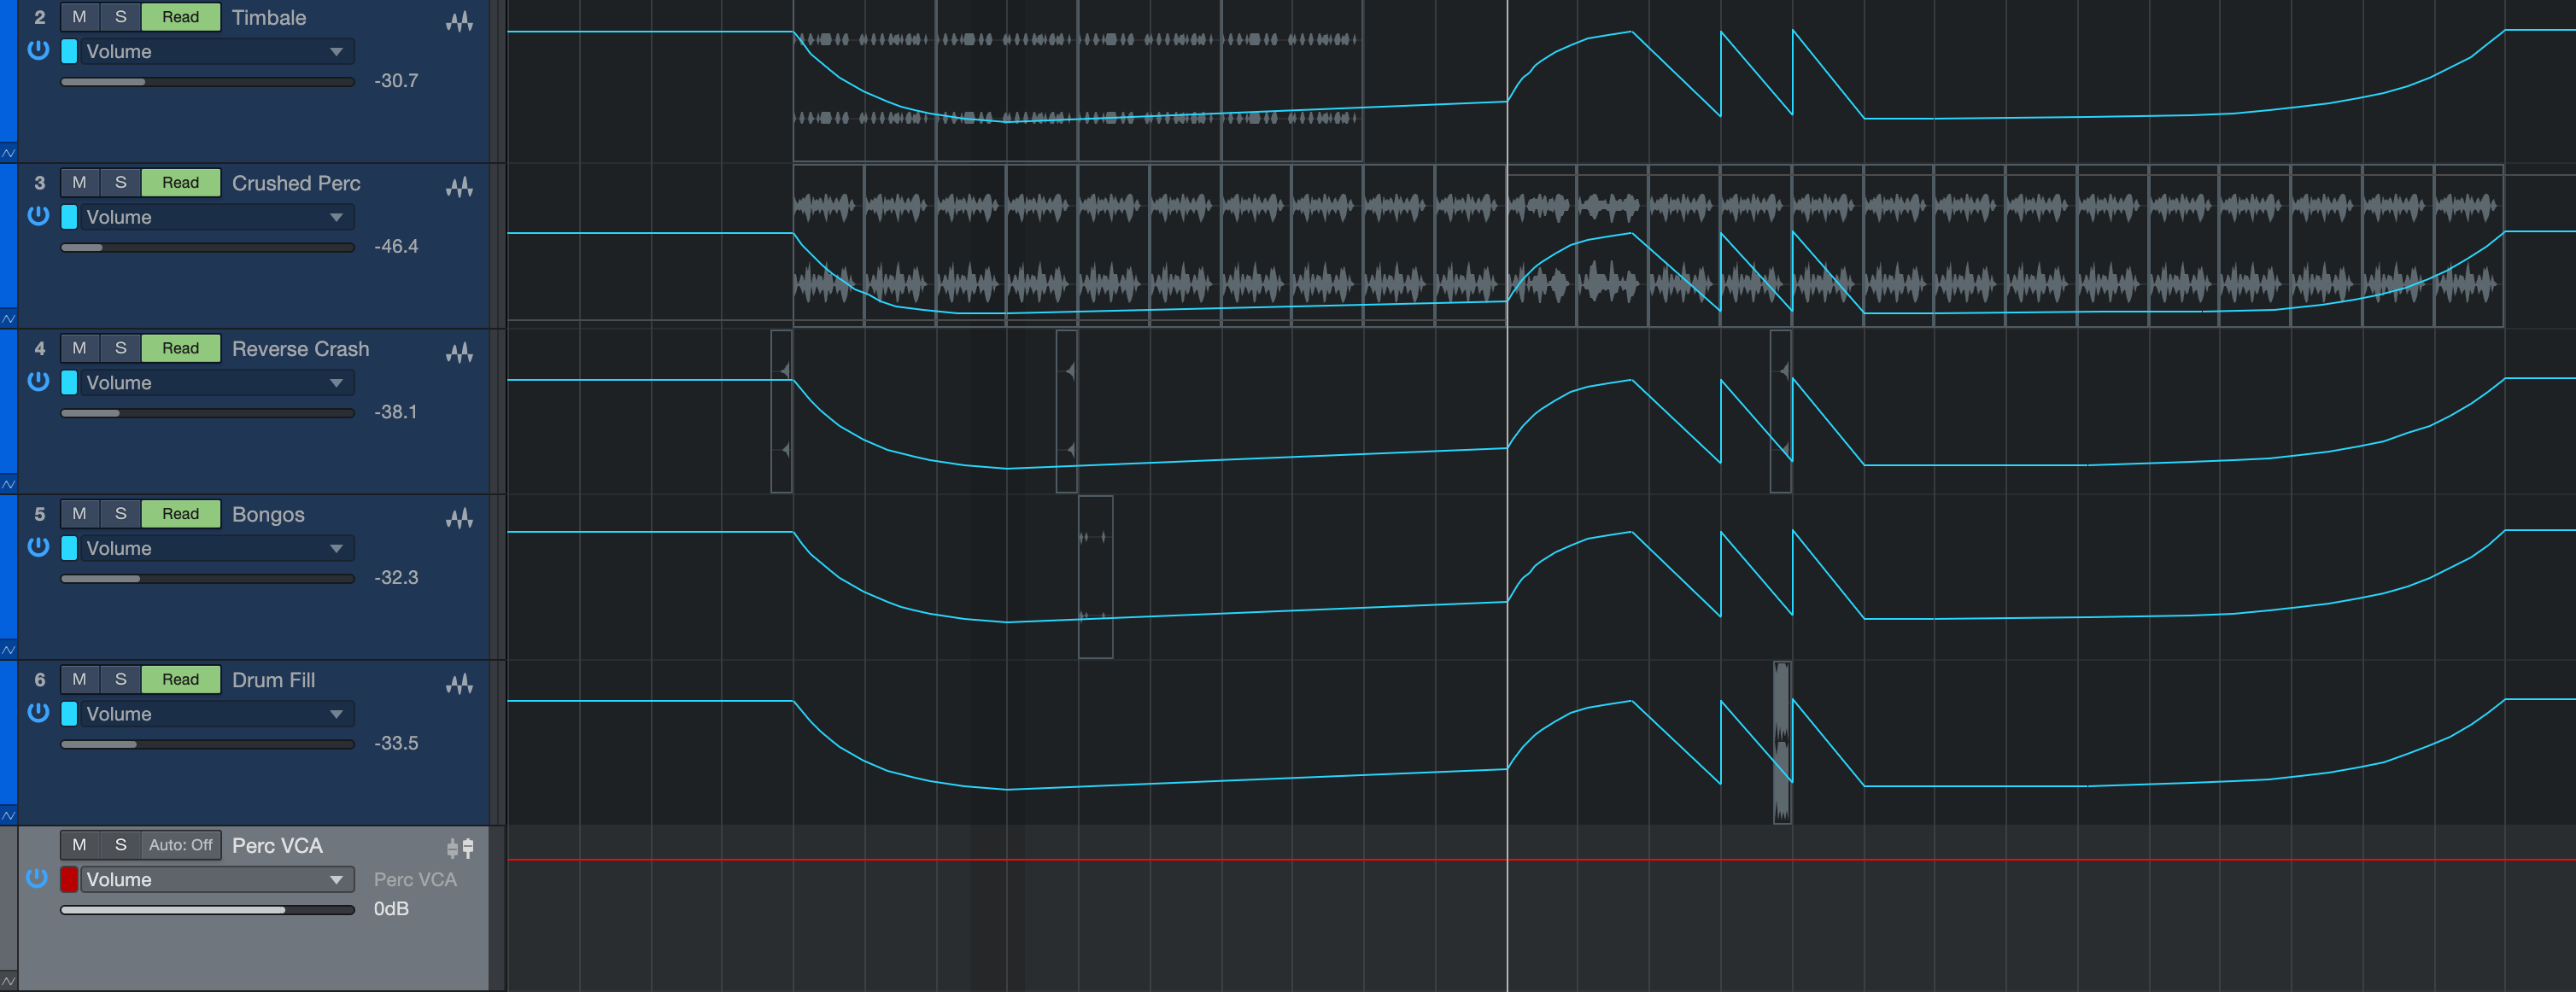
Task: Open the Timbale Volume parameter dropdown
Action: pos(216,51)
